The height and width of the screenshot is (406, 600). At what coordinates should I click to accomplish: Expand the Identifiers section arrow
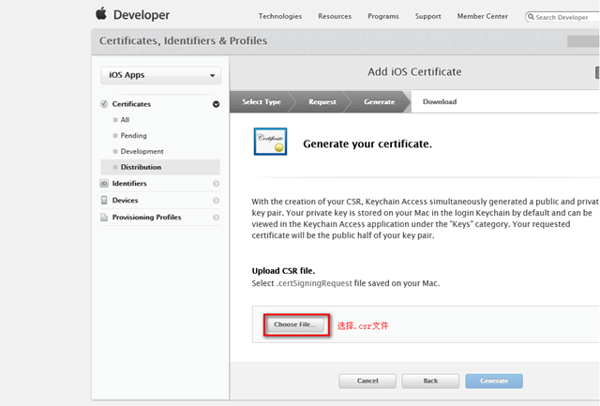216,184
